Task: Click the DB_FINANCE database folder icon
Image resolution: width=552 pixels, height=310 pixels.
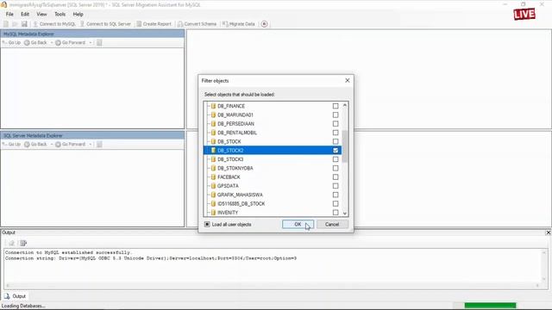Action: (x=213, y=106)
